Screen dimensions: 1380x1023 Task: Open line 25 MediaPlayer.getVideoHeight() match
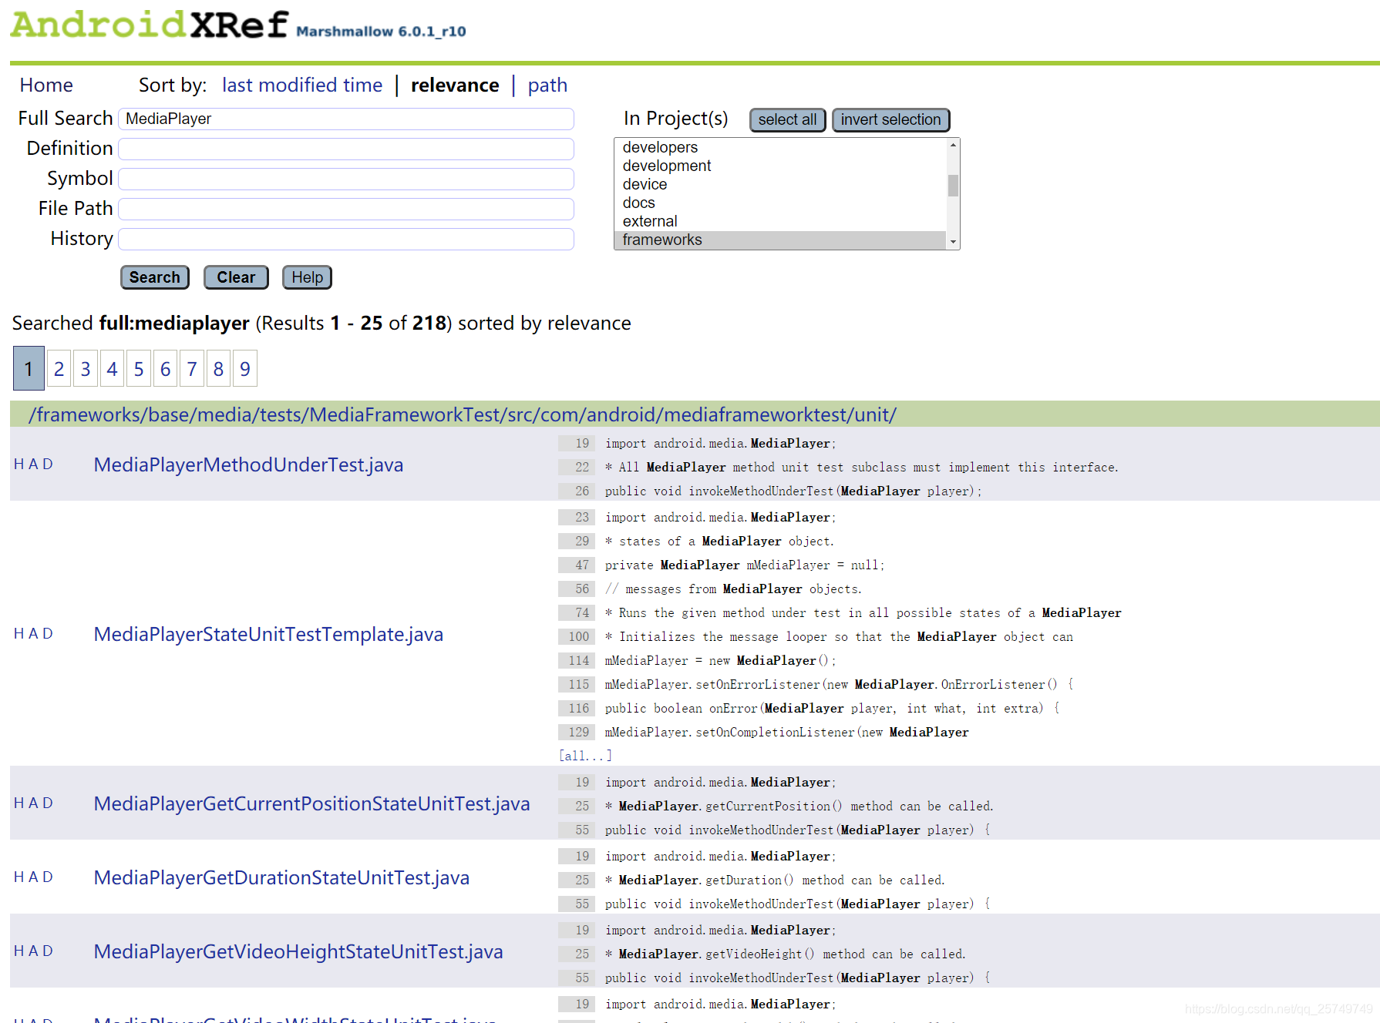point(762,954)
